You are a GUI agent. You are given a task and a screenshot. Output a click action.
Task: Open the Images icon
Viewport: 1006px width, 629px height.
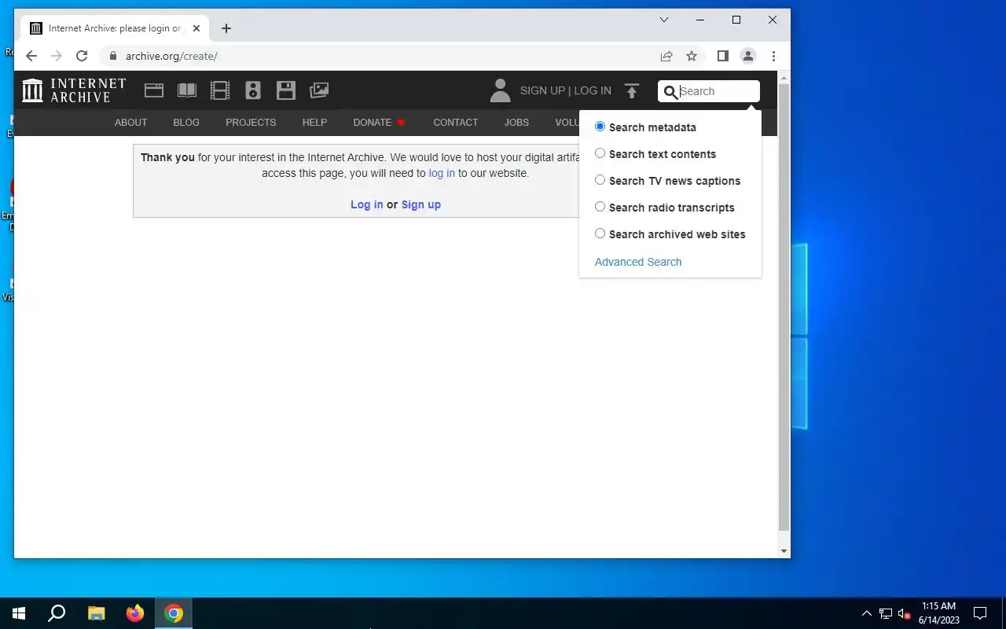tap(319, 90)
